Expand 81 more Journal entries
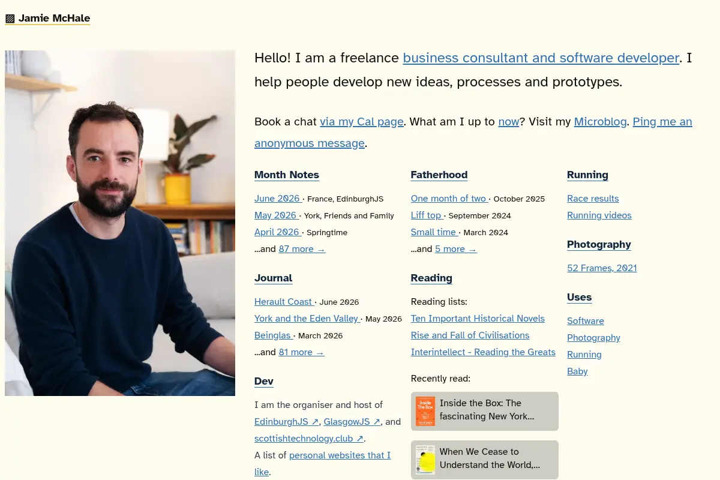This screenshot has height=480, width=720. 301,352
